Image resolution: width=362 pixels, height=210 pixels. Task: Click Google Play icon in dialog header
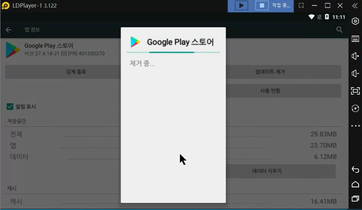(x=135, y=42)
